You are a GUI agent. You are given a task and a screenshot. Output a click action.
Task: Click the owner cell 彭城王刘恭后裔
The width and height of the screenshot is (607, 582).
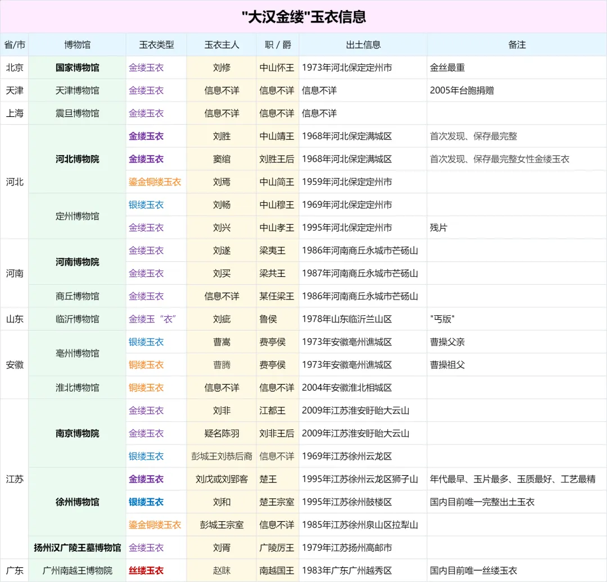coord(222,456)
